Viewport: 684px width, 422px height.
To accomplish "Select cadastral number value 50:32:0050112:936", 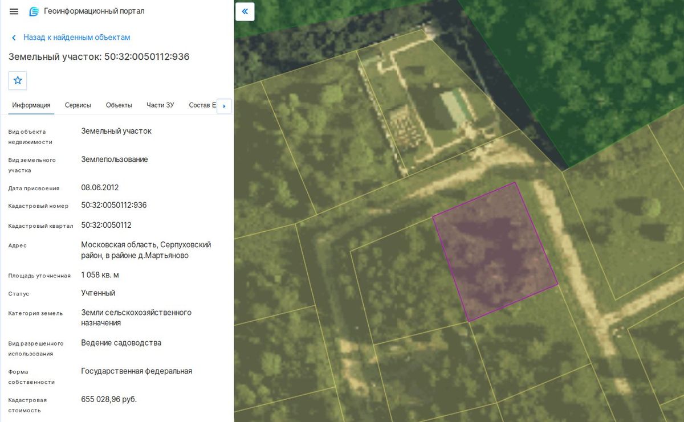I will point(114,205).
